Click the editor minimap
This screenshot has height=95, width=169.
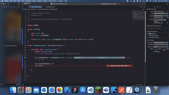[x=138, y=15]
